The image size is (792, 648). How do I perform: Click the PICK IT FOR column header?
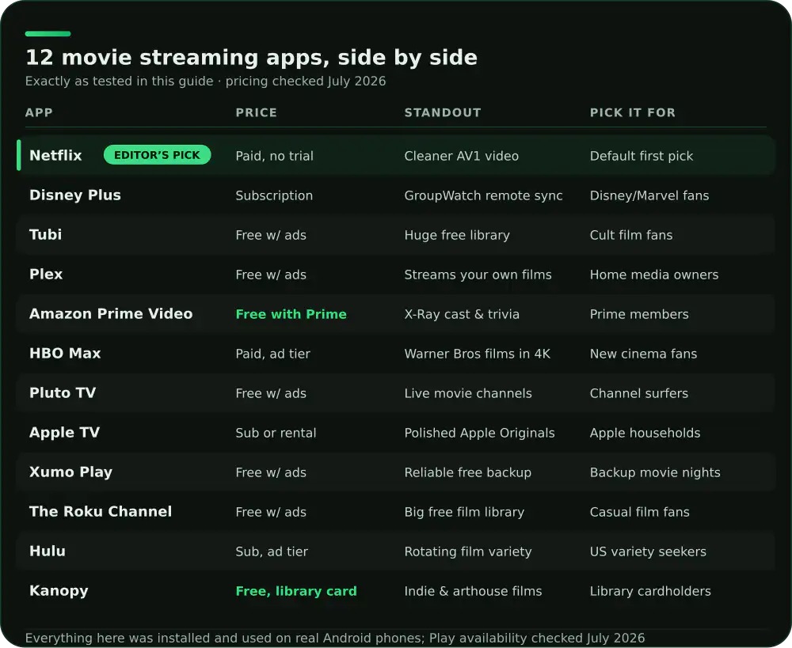[633, 112]
